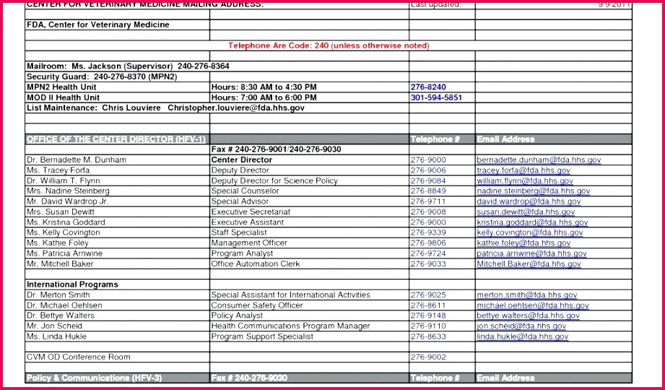Select the 'Dr. Bernadette M. Dunham' name cell
This screenshot has width=665, height=390.
[118, 160]
